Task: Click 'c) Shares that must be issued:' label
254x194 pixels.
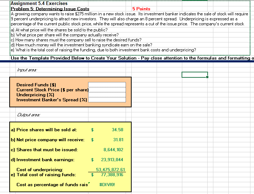Action: coord(44,150)
